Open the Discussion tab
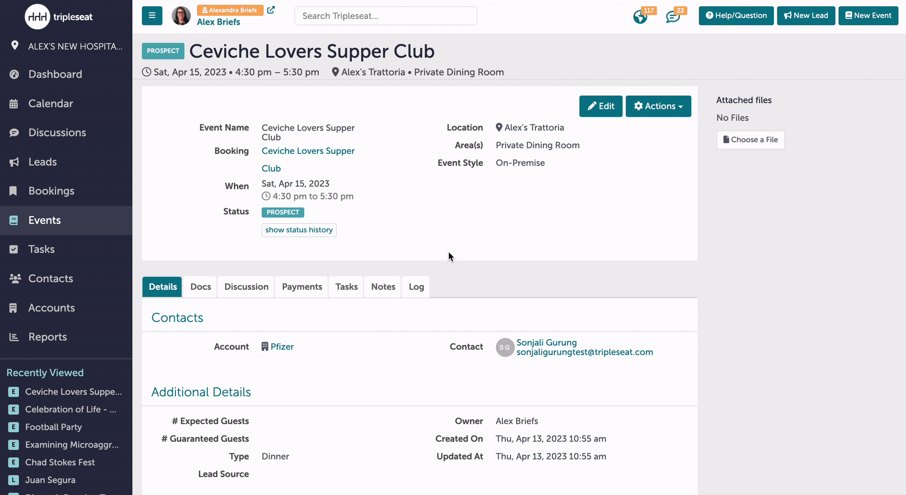Image resolution: width=906 pixels, height=495 pixels. point(246,287)
